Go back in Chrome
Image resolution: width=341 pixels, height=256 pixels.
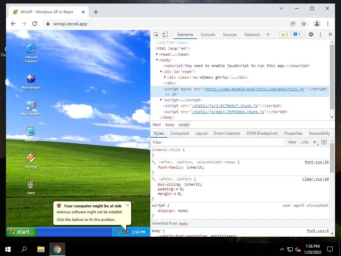click(x=13, y=24)
